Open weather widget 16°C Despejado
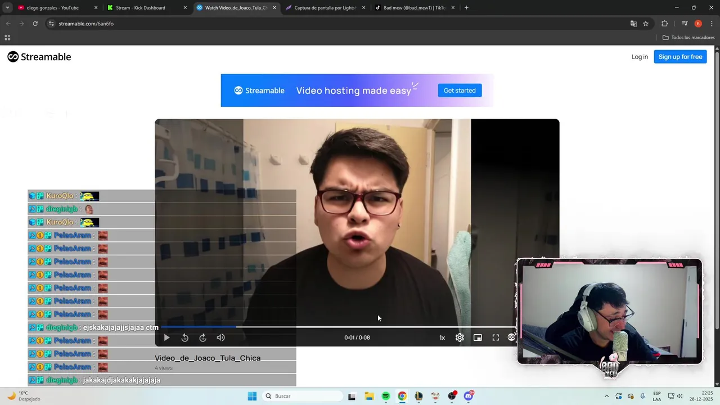Viewport: 720px width, 405px height. [x=23, y=396]
